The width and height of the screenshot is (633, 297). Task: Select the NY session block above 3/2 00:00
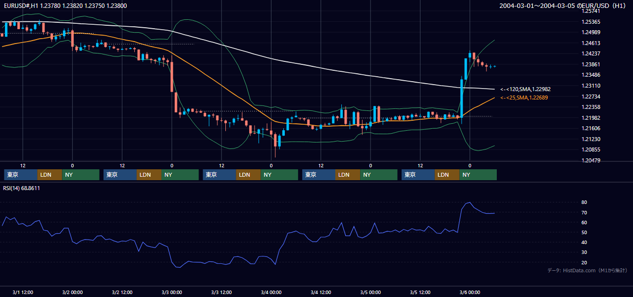point(81,175)
